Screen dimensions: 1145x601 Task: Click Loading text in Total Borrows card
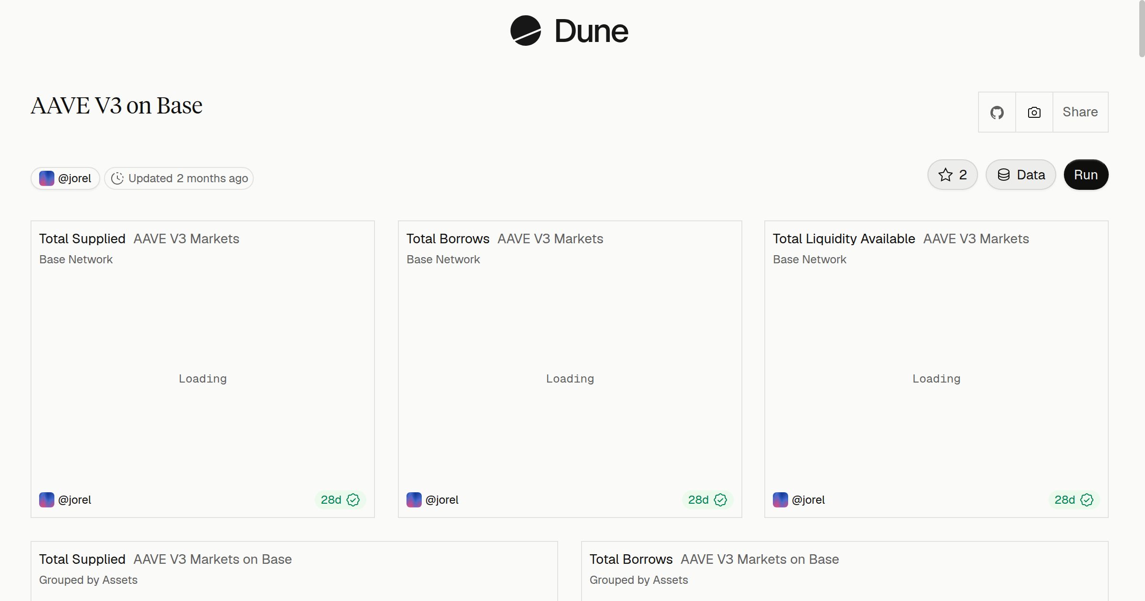coord(570,379)
